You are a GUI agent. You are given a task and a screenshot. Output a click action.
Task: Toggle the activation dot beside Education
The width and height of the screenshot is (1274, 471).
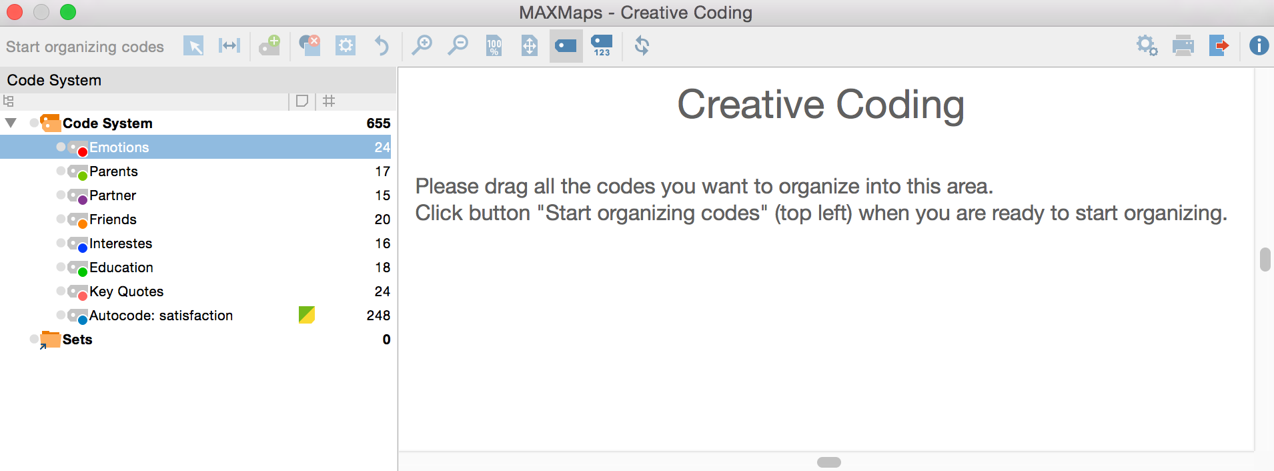pos(61,267)
